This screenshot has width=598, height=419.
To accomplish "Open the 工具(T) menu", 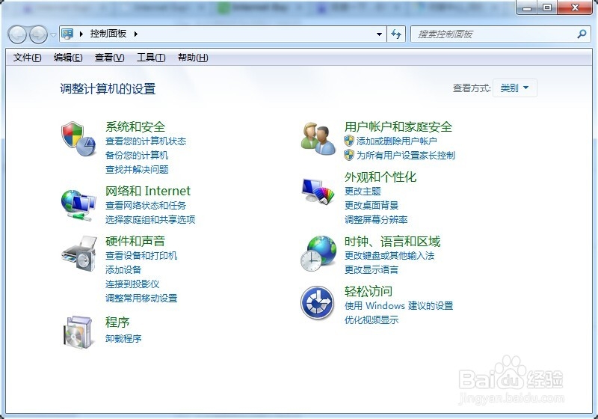I will tap(151, 58).
